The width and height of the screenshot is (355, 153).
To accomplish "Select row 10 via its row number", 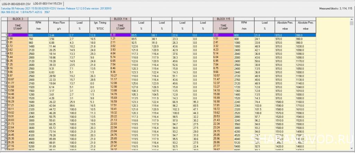I will [4, 69].
